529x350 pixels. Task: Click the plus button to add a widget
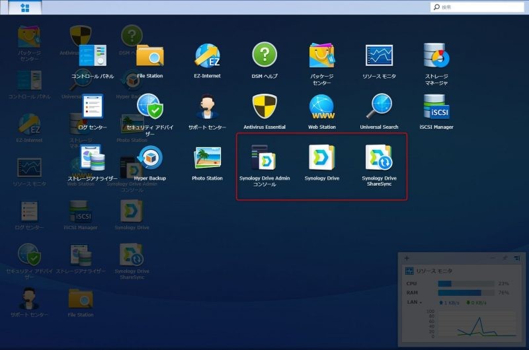click(407, 258)
